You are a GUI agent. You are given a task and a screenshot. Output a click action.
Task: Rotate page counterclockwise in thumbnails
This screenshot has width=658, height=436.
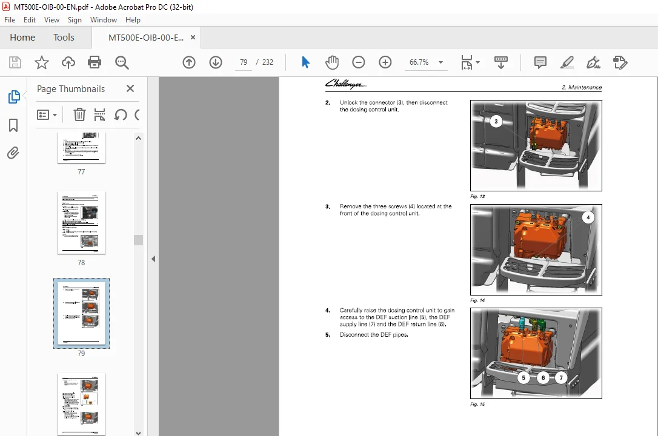coord(121,114)
